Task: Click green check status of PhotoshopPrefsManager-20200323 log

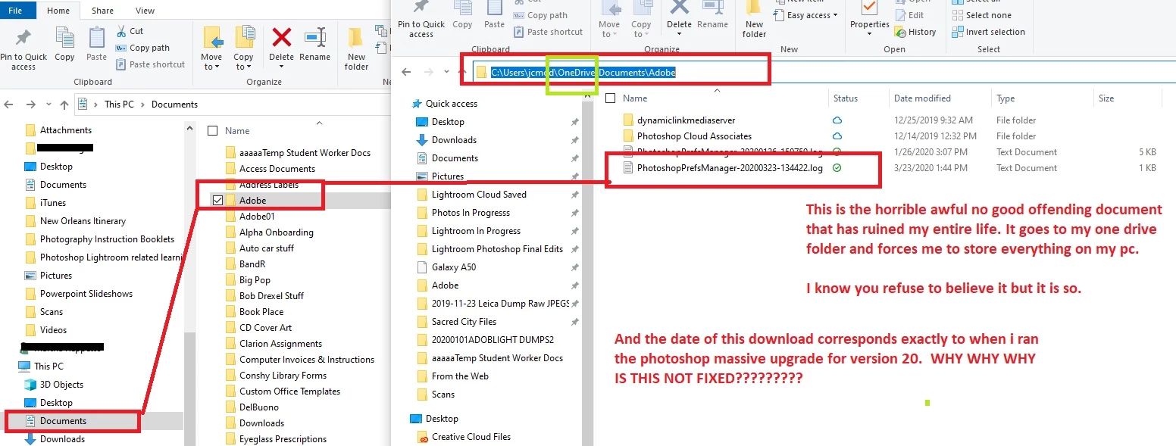Action: point(837,168)
